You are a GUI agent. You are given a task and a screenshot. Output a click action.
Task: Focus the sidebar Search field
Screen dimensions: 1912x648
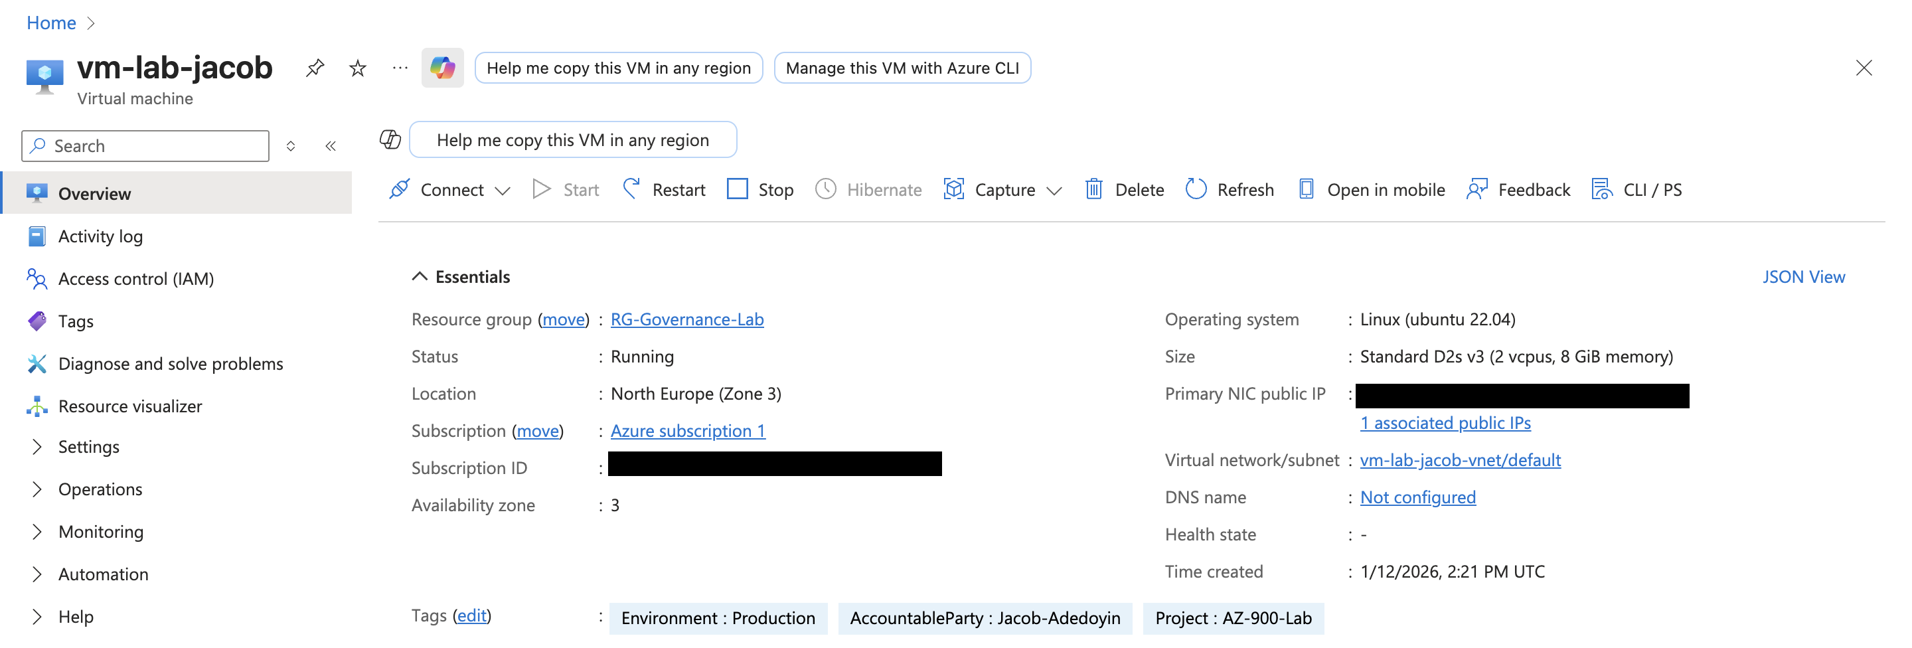tap(145, 146)
